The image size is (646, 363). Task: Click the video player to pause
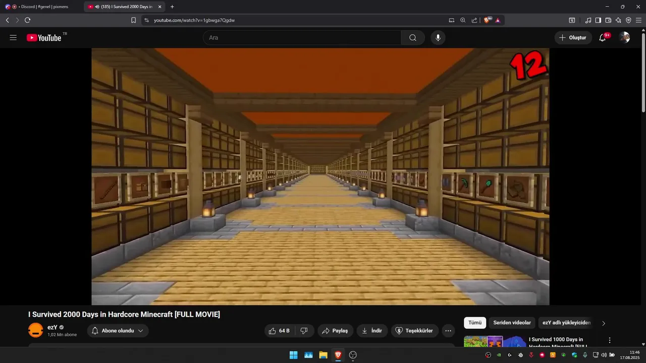pos(320,176)
